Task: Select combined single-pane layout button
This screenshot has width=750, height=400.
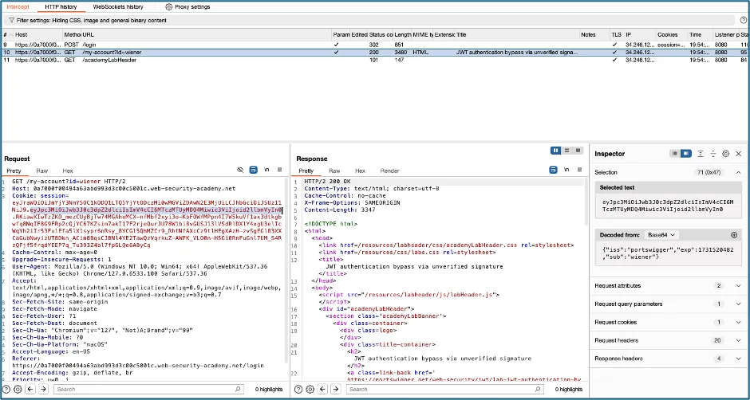Action: (x=578, y=151)
